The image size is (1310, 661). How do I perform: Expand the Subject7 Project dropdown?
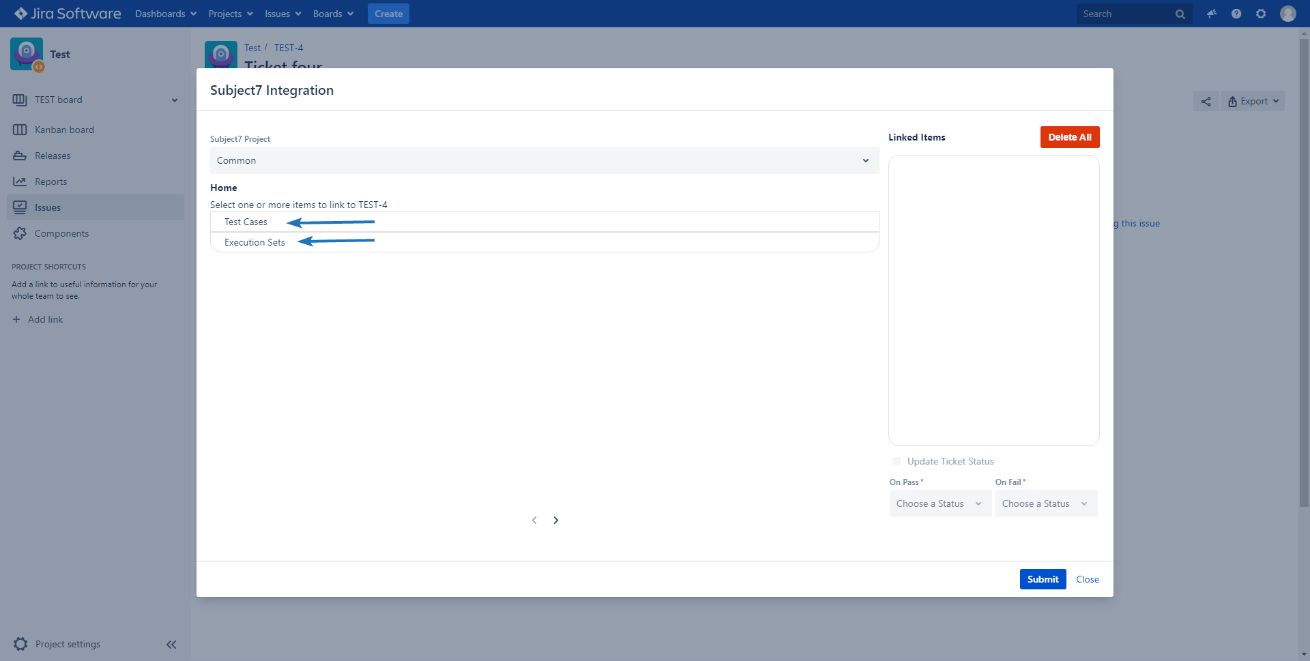[x=544, y=160]
